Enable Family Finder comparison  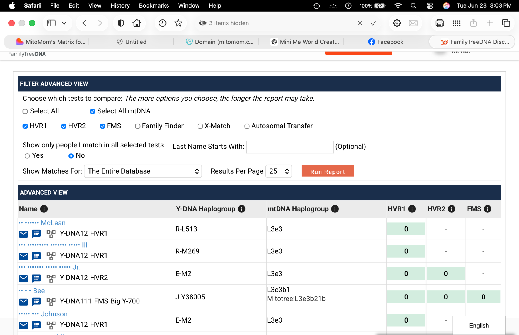[x=138, y=126]
